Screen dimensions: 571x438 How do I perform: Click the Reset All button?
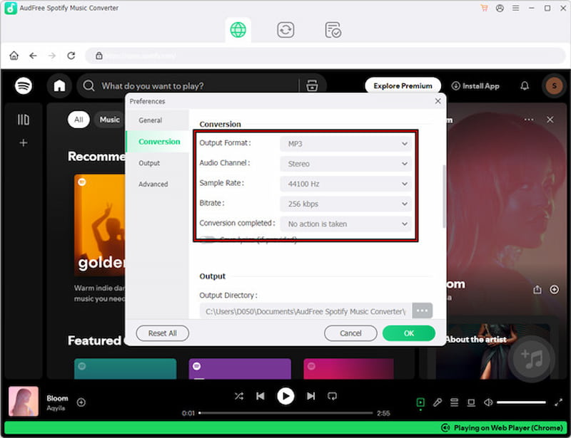[x=163, y=333]
